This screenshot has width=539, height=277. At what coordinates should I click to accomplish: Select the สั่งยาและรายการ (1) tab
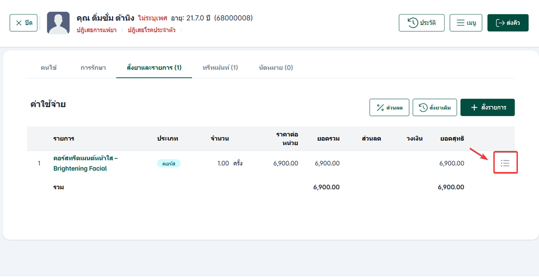click(x=154, y=68)
